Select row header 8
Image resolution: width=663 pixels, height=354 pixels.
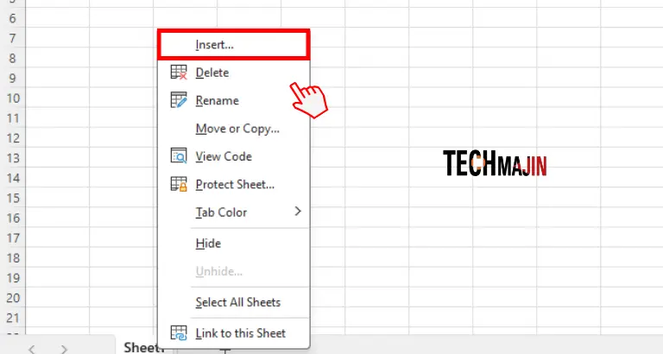coord(13,58)
